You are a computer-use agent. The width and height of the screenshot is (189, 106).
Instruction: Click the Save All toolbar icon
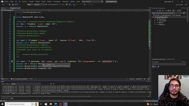tap(17, 5)
